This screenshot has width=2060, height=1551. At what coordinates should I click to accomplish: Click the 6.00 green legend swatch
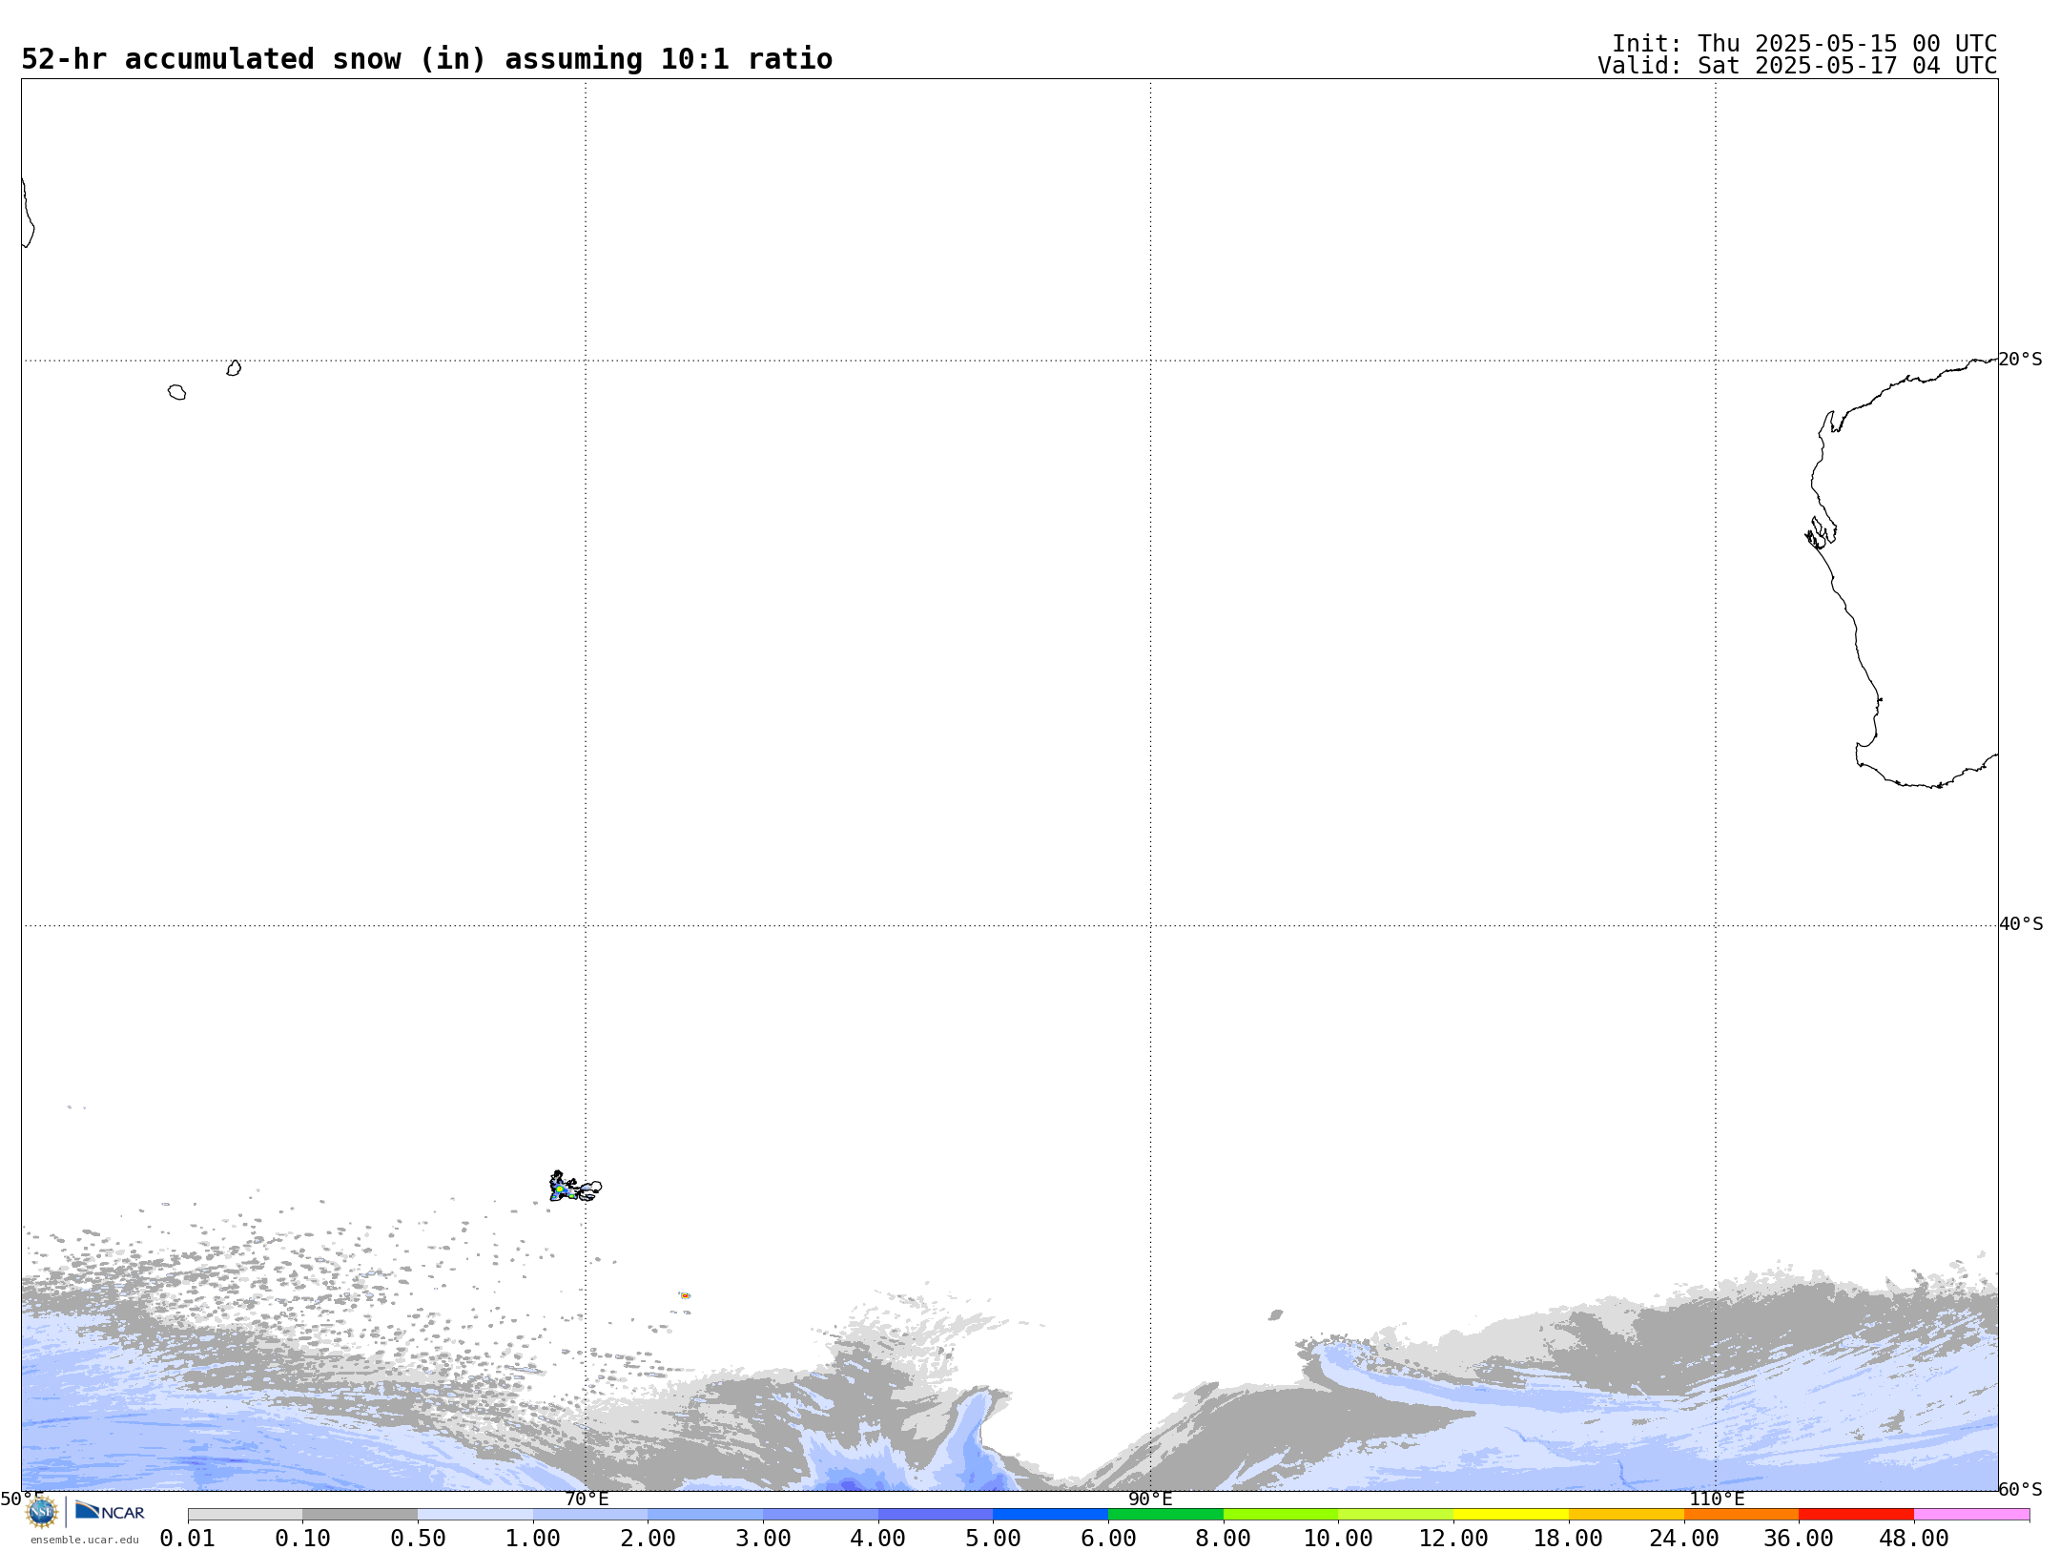point(1165,1515)
